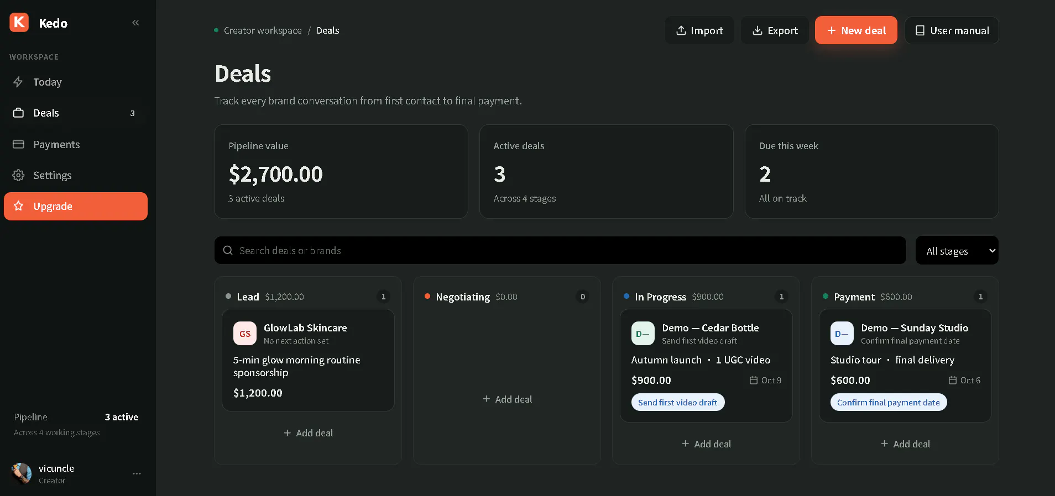Open the User manual
The height and width of the screenshot is (496, 1055).
tap(952, 30)
